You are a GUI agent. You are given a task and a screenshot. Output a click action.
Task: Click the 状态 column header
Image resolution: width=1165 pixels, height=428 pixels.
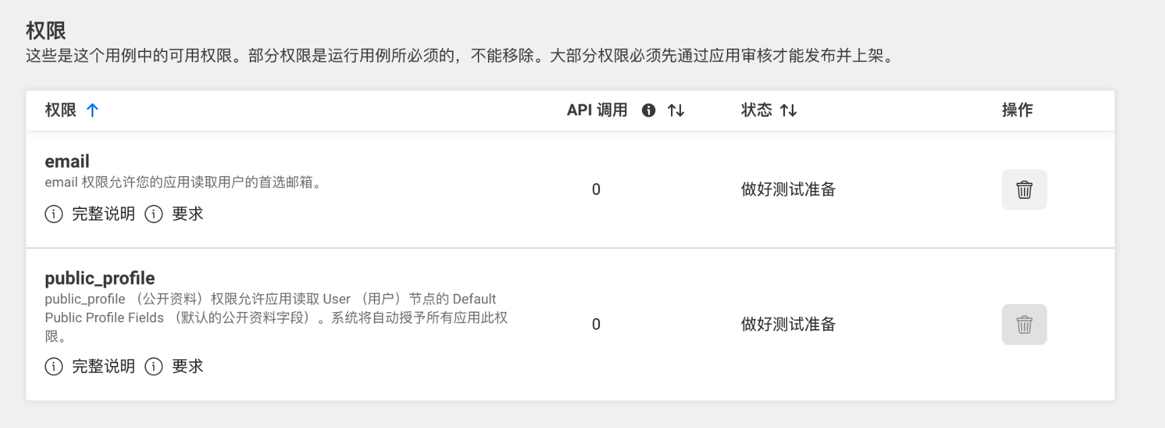click(x=757, y=110)
